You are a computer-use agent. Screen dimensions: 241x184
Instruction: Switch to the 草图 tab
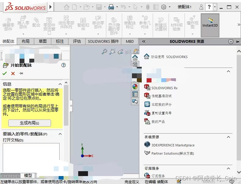[x=42, y=41]
